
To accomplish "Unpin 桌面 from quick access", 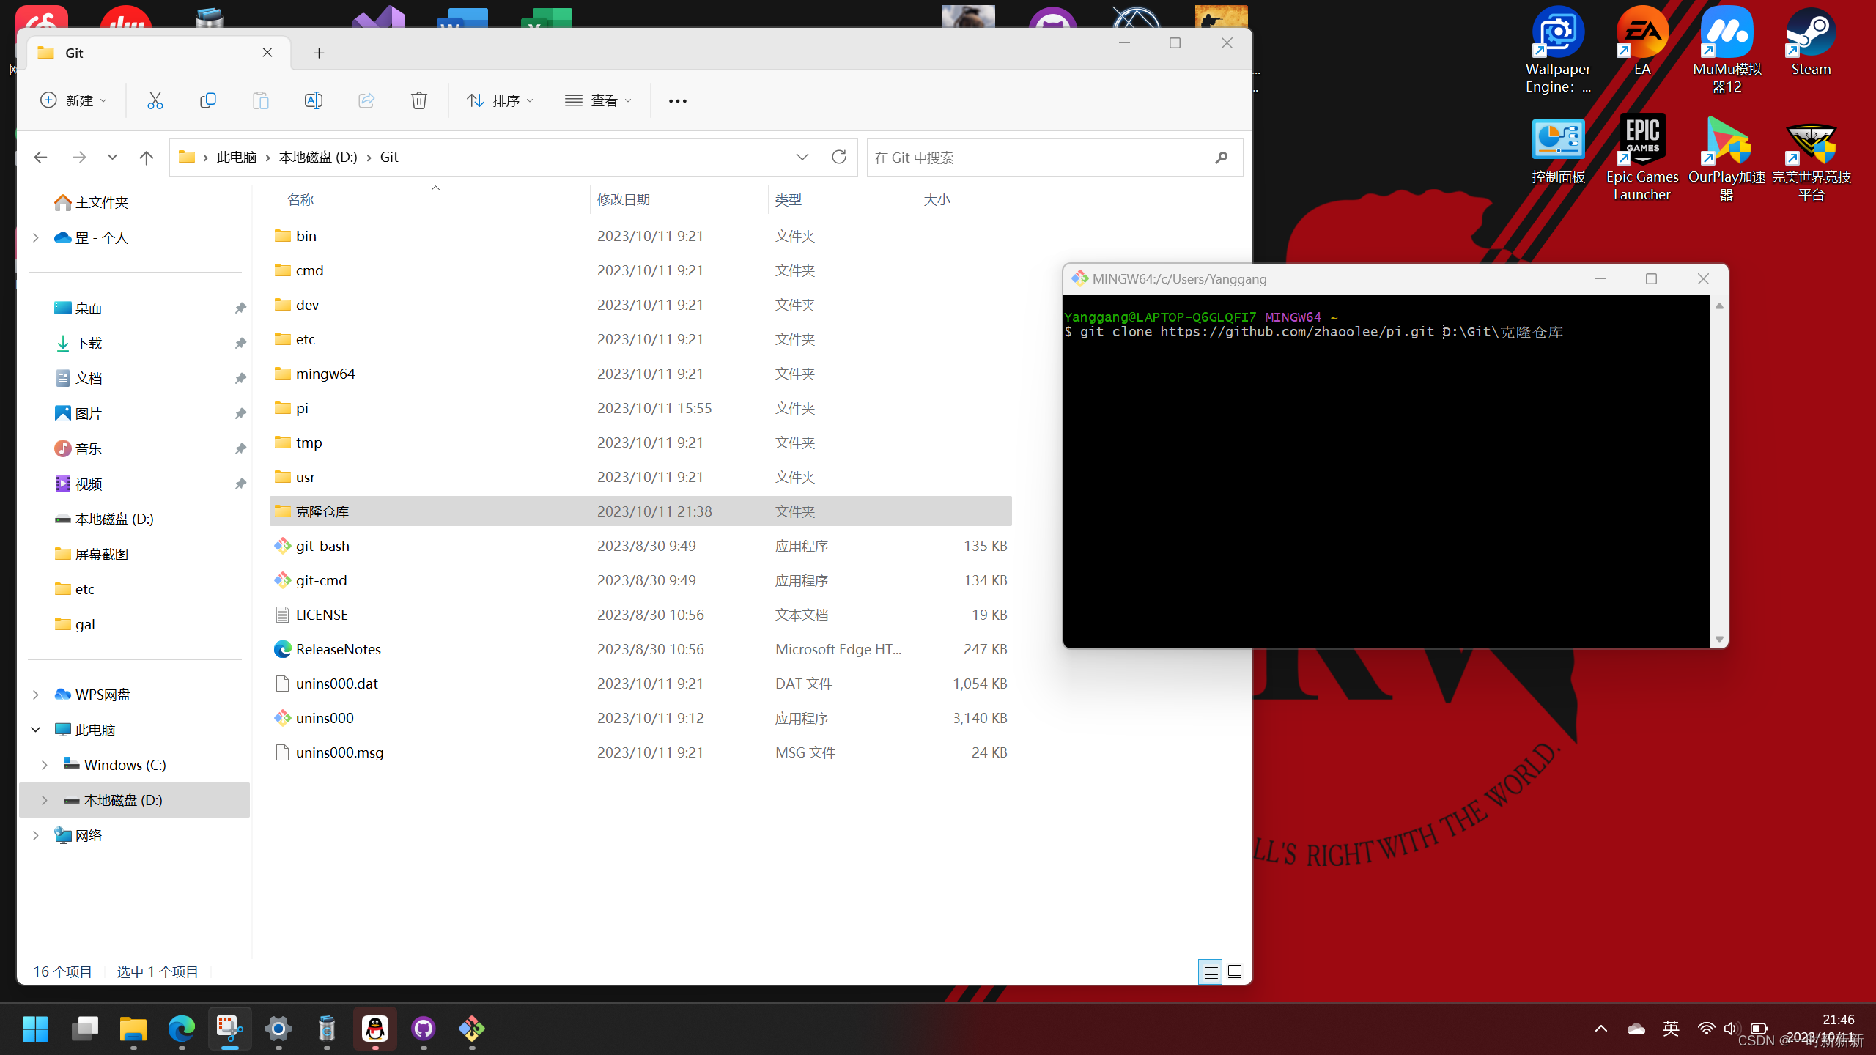I will (240, 308).
